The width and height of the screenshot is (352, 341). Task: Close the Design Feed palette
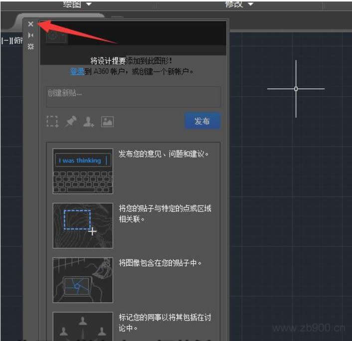[31, 24]
